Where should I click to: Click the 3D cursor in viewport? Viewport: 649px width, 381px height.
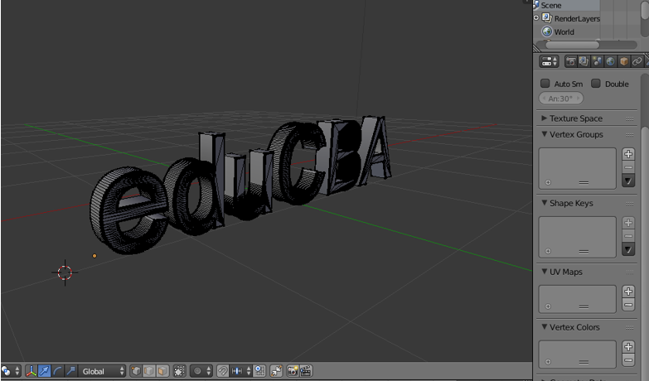click(65, 272)
